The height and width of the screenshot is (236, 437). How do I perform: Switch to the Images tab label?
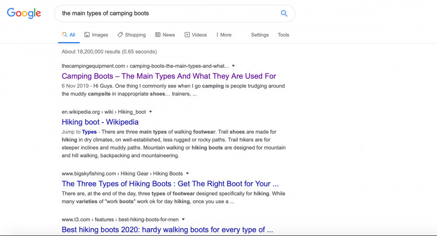point(100,35)
